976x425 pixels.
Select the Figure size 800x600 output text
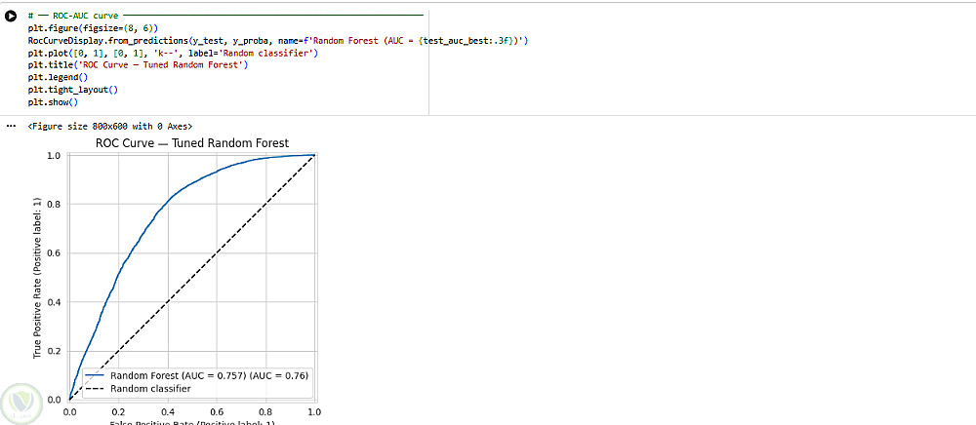[110, 126]
